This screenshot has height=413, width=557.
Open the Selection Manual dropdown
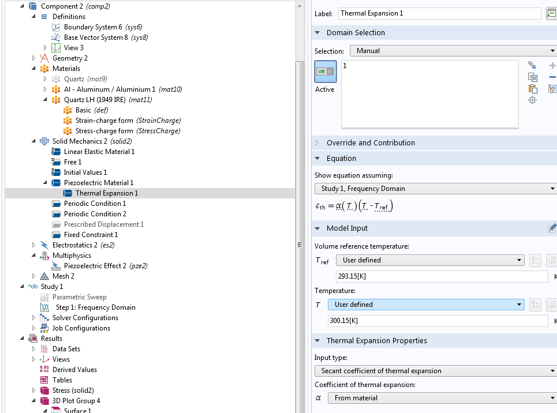[x=453, y=51]
